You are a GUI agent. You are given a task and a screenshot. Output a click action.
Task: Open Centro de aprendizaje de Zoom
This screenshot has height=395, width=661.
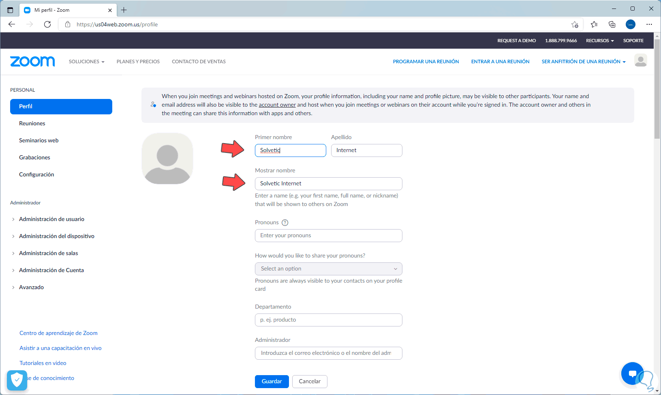[x=58, y=333]
